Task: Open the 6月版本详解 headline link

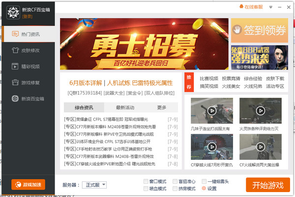Action: [x=86, y=83]
